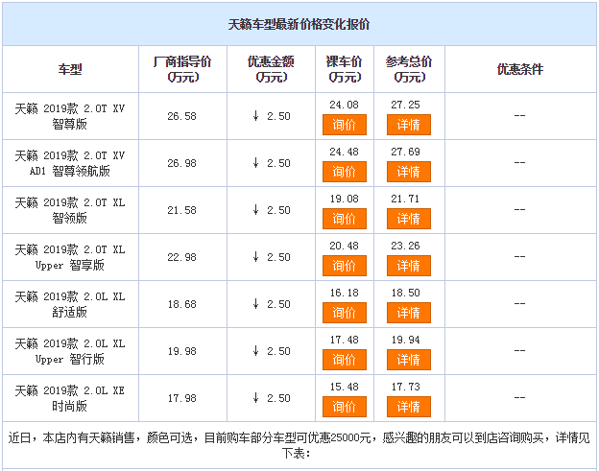The width and height of the screenshot is (599, 471).
Task: Click bare car price 24.08
Action: click(345, 105)
